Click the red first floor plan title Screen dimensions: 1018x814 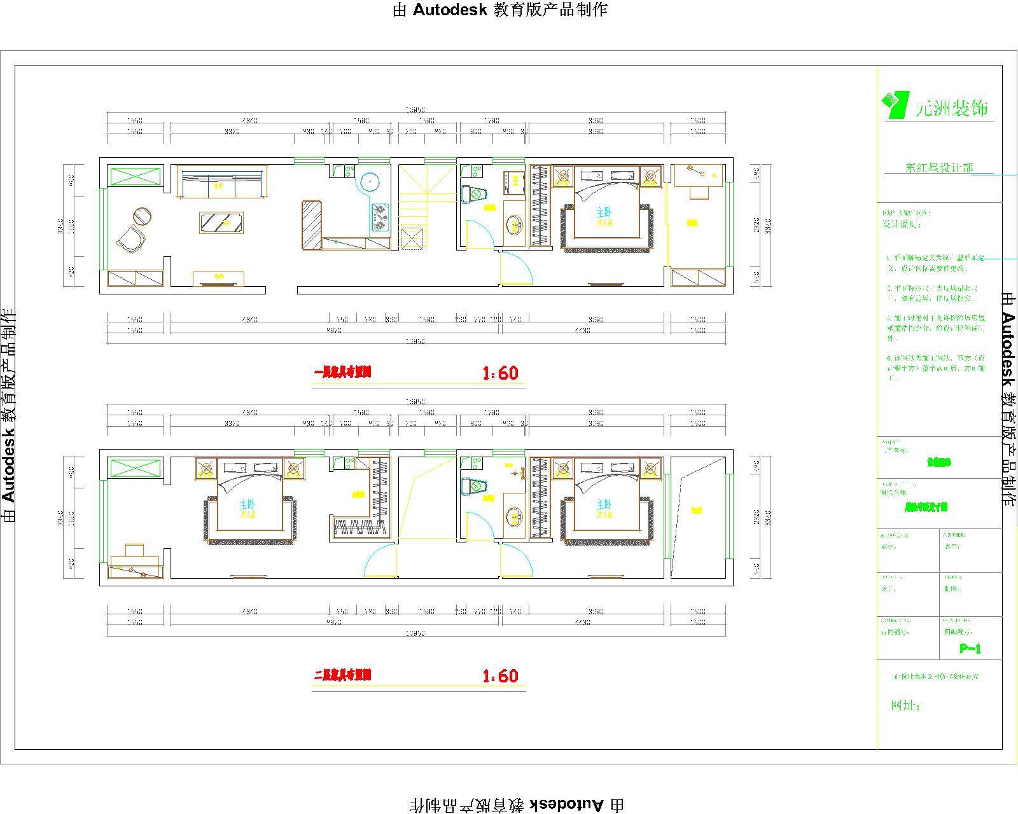(342, 373)
